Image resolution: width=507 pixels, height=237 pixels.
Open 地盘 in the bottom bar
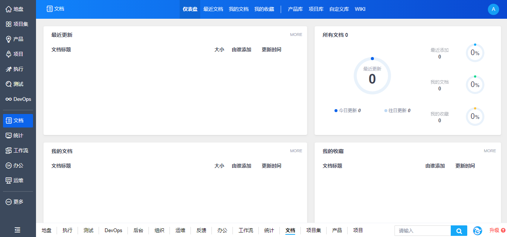point(46,230)
